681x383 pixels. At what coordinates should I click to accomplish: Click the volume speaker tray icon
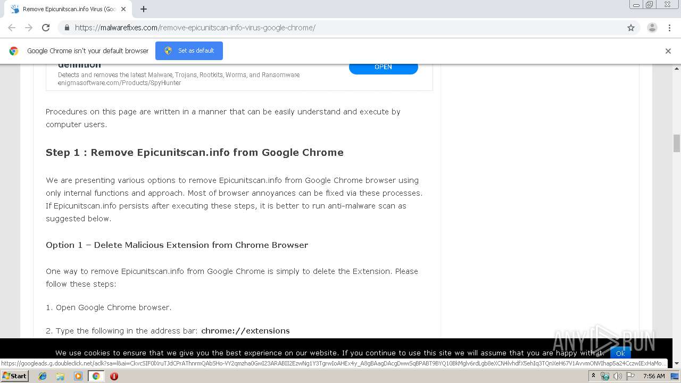tap(618, 376)
